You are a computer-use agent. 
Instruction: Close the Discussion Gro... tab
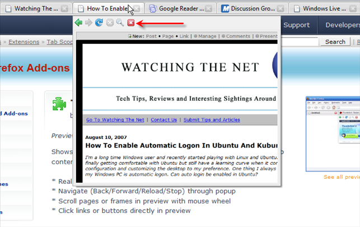[280, 9]
